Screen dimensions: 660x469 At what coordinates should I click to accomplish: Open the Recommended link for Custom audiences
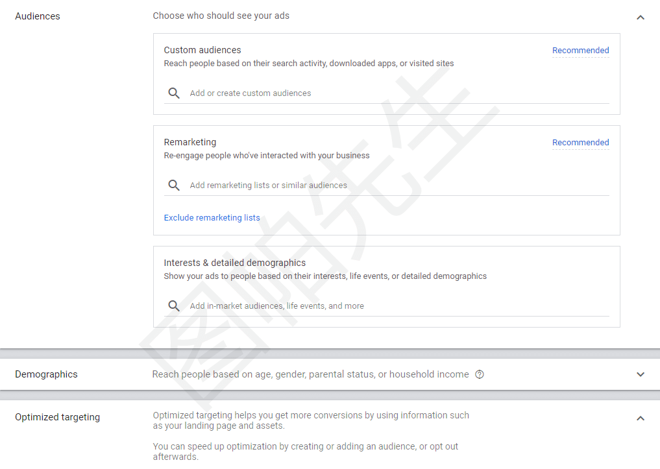pos(580,51)
